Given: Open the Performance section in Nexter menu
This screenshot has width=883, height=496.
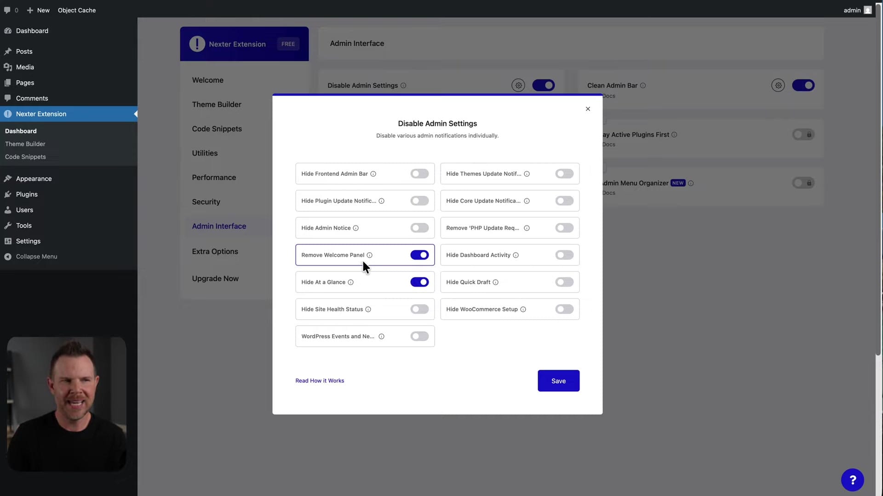Looking at the screenshot, I should (214, 177).
